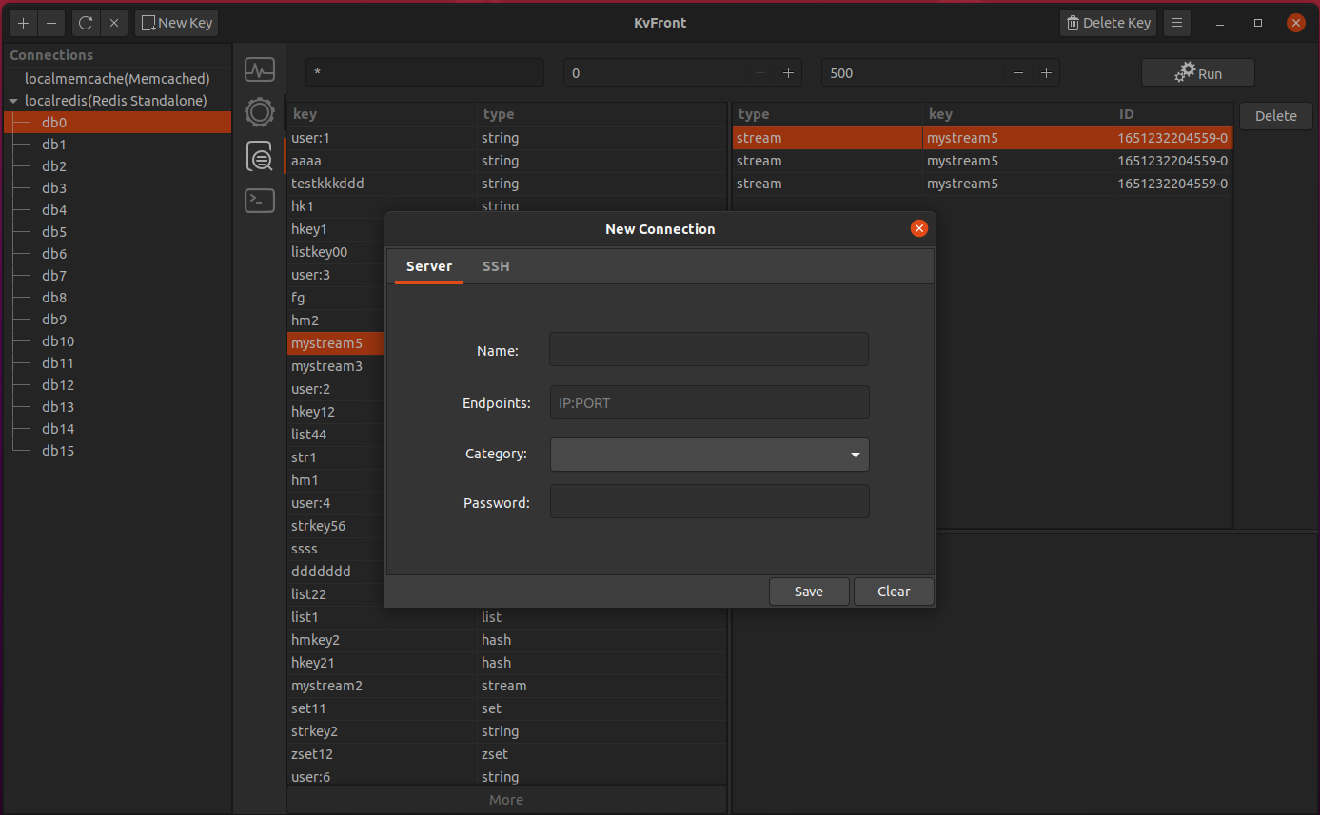Click the key pattern filter field
Viewport: 1320px width, 815px height.
point(425,73)
